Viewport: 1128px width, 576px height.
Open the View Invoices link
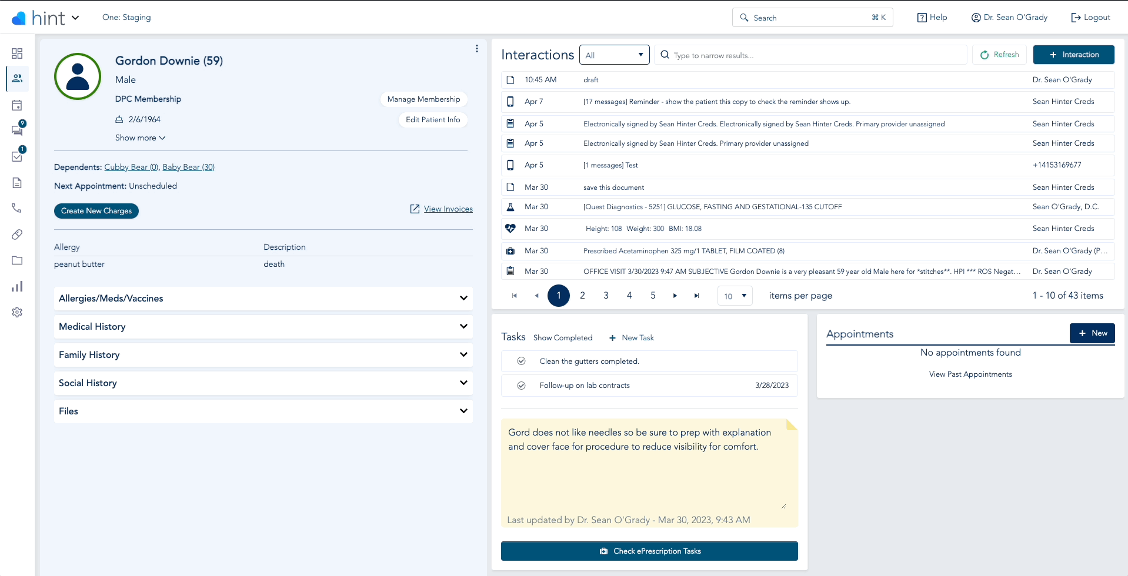click(442, 209)
